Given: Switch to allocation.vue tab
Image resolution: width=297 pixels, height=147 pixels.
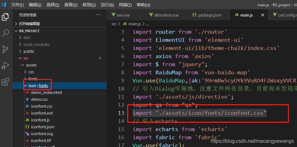Looking at the screenshot, I should tap(166, 15).
